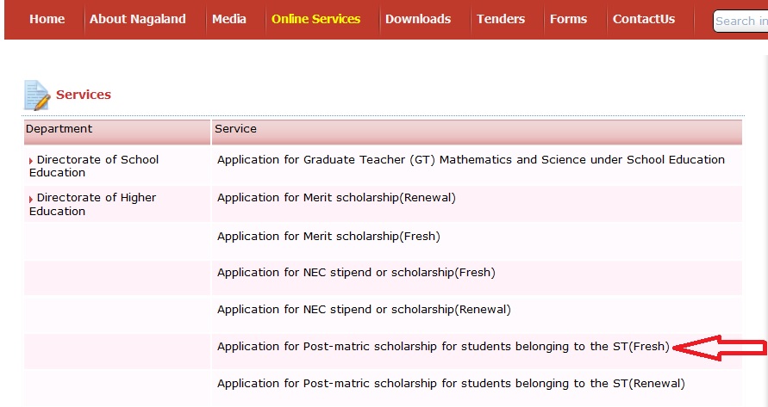Open Merit scholarship (Fresh) application

point(328,236)
